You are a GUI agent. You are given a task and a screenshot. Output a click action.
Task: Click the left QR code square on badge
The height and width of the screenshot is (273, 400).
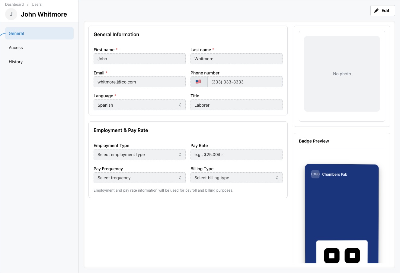point(331,256)
